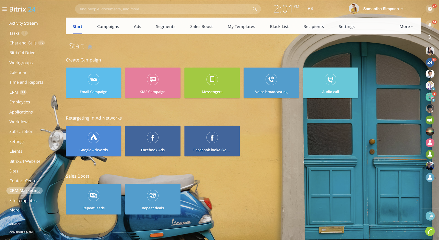Click the Facebook lookalike logo icon
The image size is (439, 240).
(212, 137)
